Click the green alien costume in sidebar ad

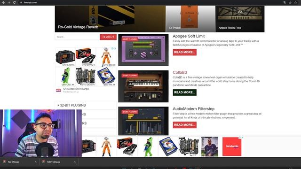pos(65,77)
